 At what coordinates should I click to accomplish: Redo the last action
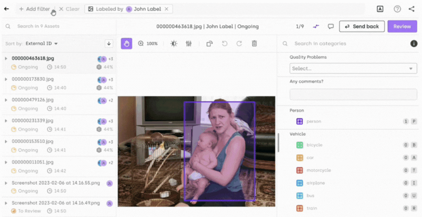[239, 44]
